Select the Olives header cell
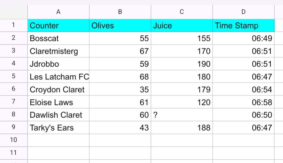This screenshot has width=283, height=163. [120, 26]
